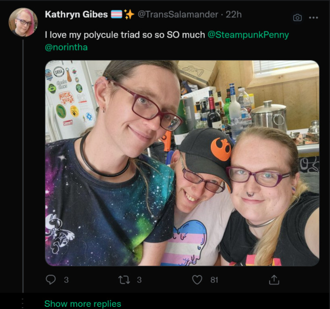The height and width of the screenshot is (309, 330).
Task: Like the tweet with the heart icon
Action: (197, 280)
